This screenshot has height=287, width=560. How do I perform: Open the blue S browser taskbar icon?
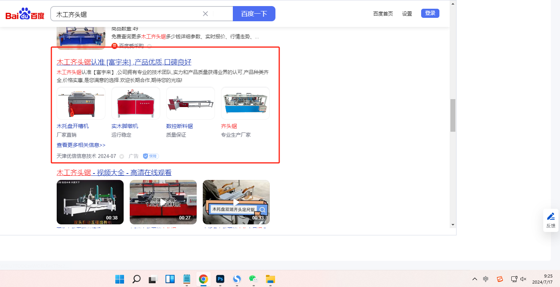pyautogui.click(x=237, y=279)
